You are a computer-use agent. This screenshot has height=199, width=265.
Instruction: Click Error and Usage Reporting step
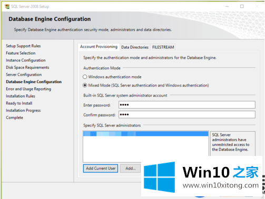28,89
